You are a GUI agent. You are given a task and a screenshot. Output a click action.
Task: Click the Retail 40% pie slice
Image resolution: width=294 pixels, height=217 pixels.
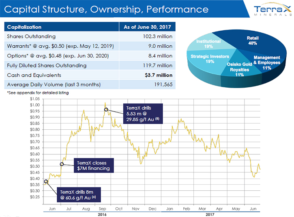pyautogui.click(x=253, y=40)
